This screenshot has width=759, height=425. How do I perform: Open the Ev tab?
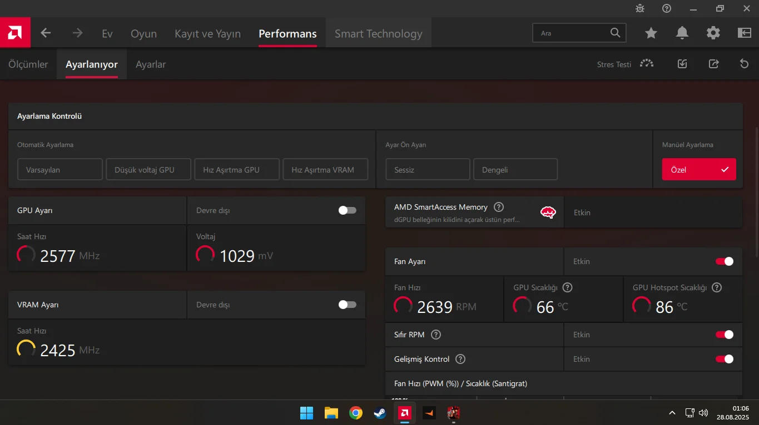[107, 34]
